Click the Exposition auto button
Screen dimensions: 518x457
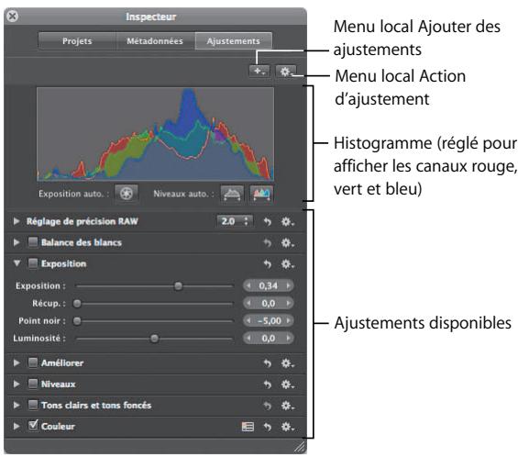127,194
